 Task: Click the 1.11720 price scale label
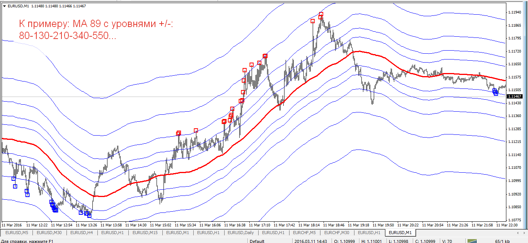515,51
